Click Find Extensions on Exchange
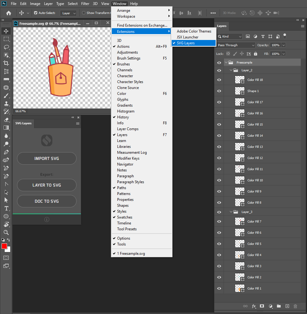The height and width of the screenshot is (314, 307). click(x=142, y=25)
